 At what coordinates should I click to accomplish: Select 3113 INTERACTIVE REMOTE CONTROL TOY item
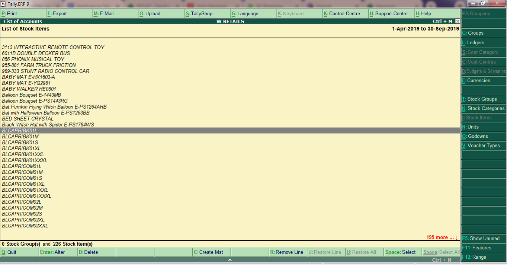point(53,47)
